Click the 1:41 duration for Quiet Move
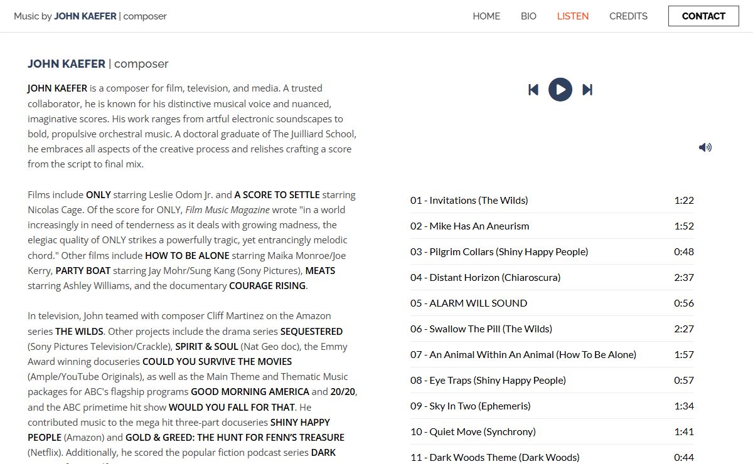The image size is (753, 464). point(684,432)
